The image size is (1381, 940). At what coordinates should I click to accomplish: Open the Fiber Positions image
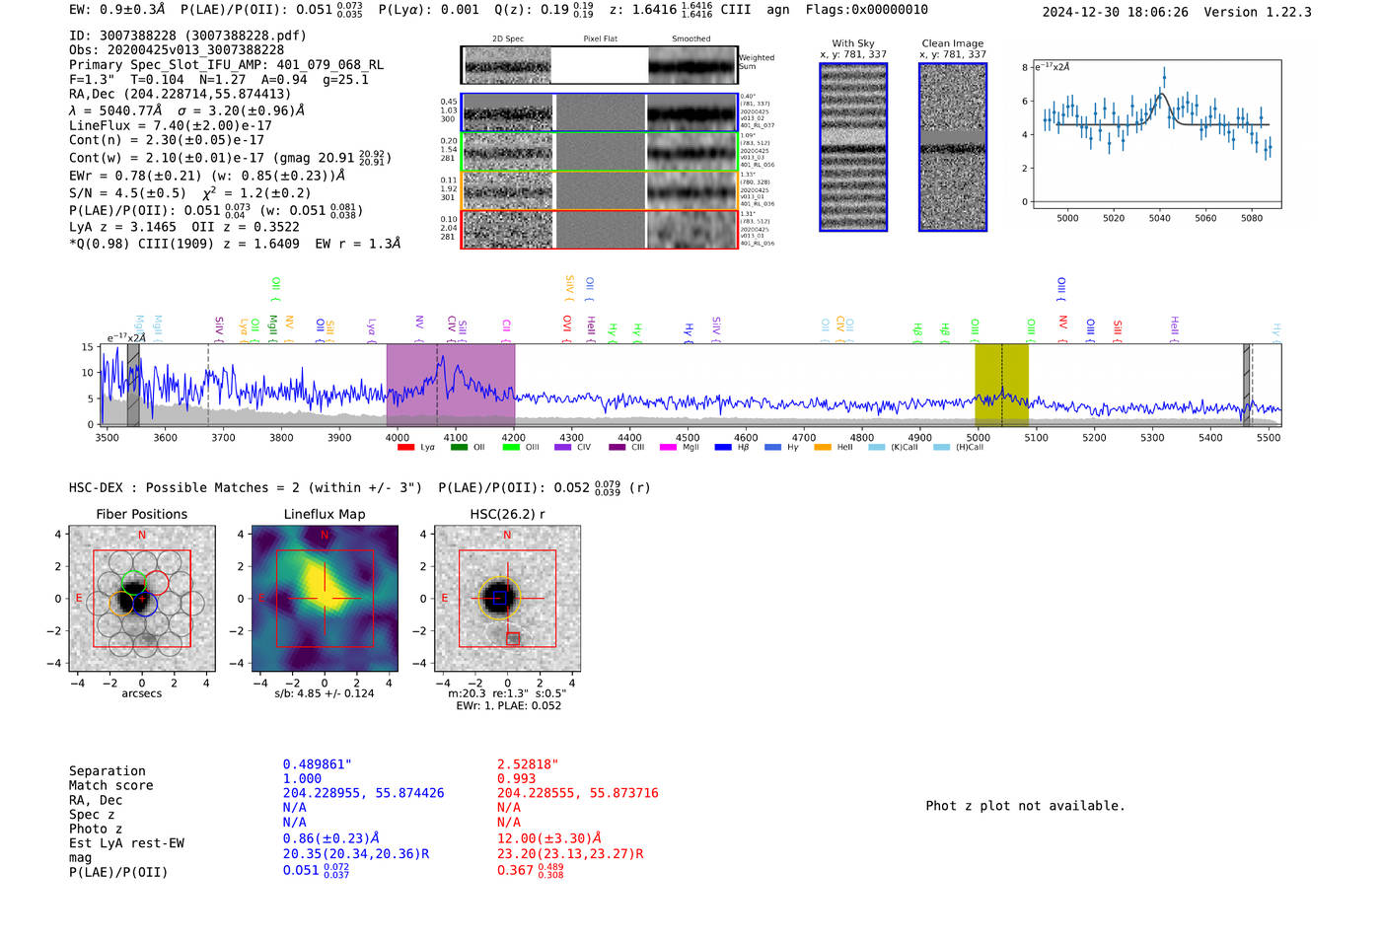point(142,599)
